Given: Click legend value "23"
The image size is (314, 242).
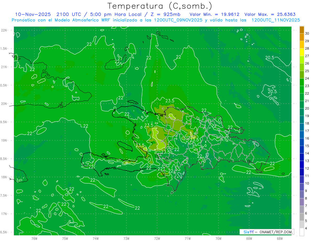Looking at the screenshot, I should (307, 86).
